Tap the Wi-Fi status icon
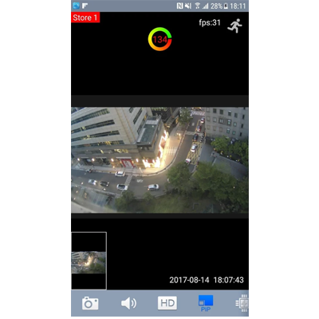The width and height of the screenshot is (319, 319). pos(198,6)
